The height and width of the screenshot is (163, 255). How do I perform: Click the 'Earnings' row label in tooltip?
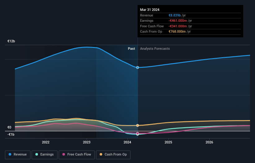click(x=147, y=21)
